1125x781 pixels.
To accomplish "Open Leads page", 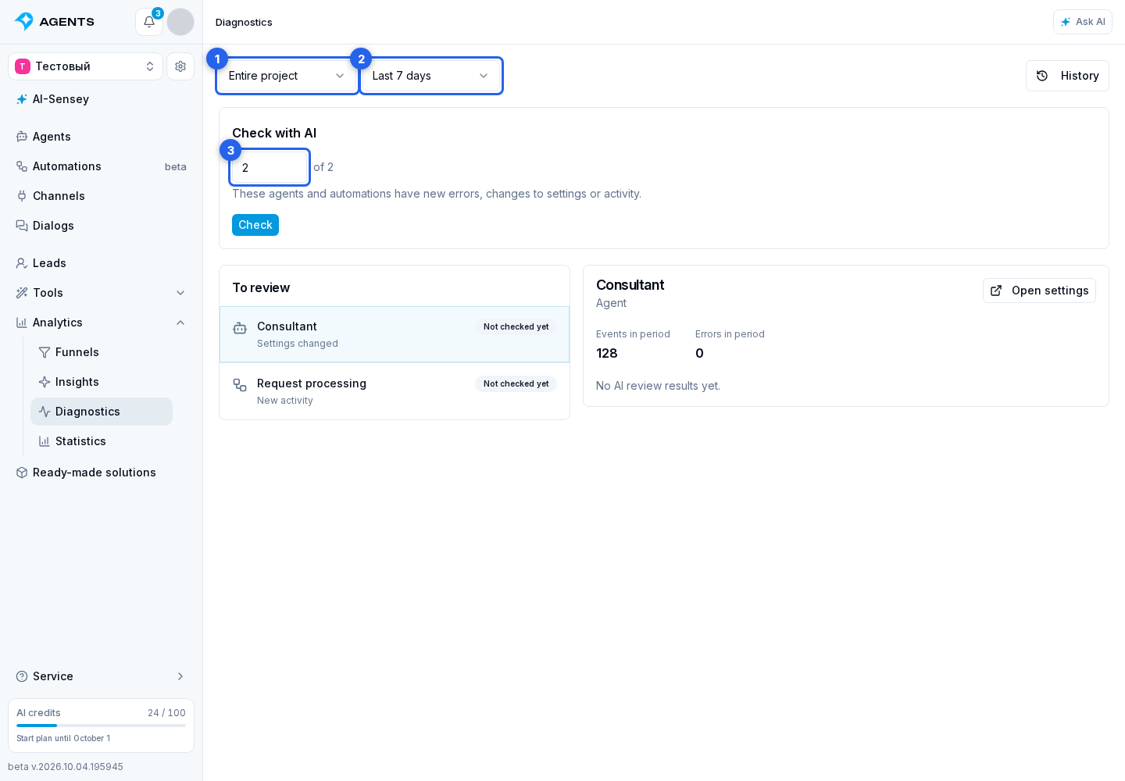I will pyautogui.click(x=102, y=263).
